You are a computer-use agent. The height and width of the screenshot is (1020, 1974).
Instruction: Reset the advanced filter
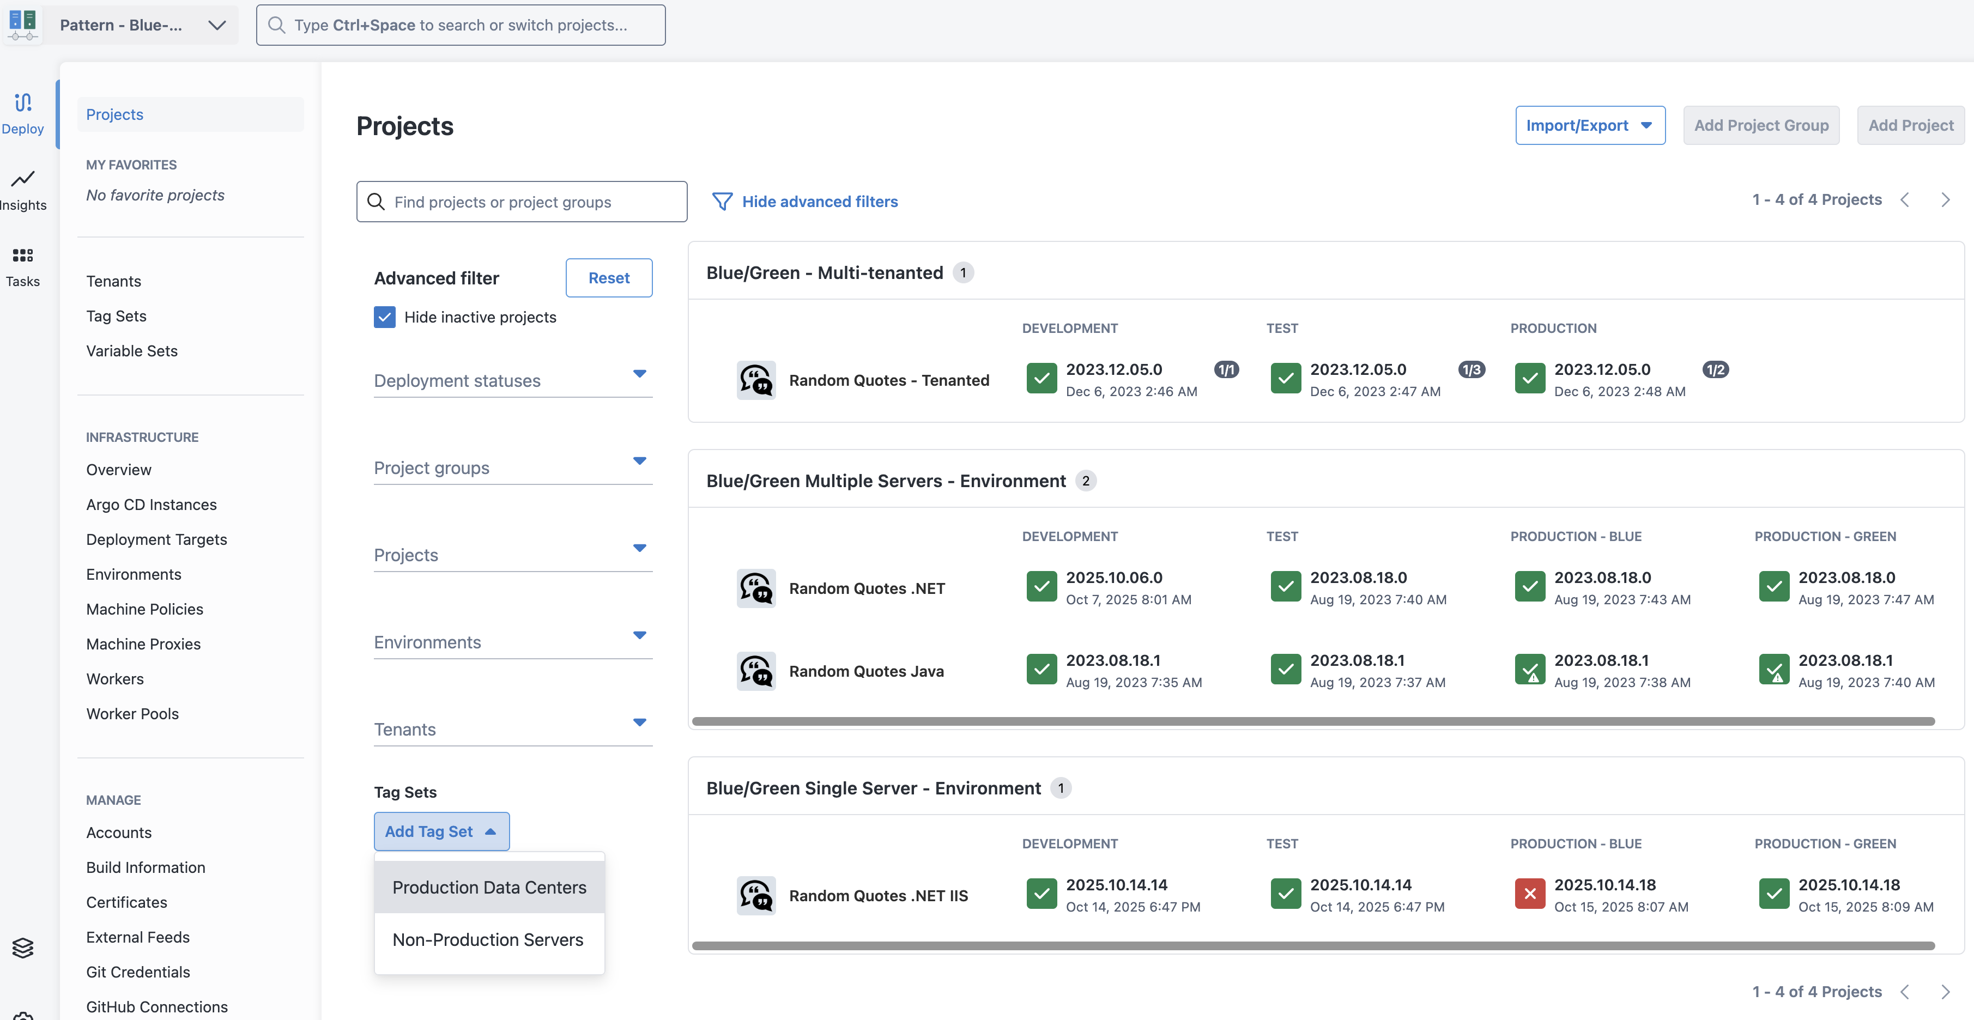[x=608, y=278]
